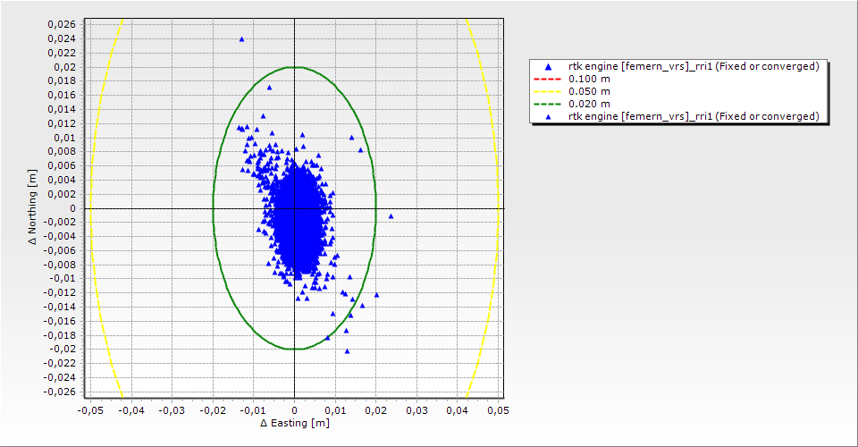
Task: Click the -0,05 tick label on easting axis
Action: click(x=90, y=409)
